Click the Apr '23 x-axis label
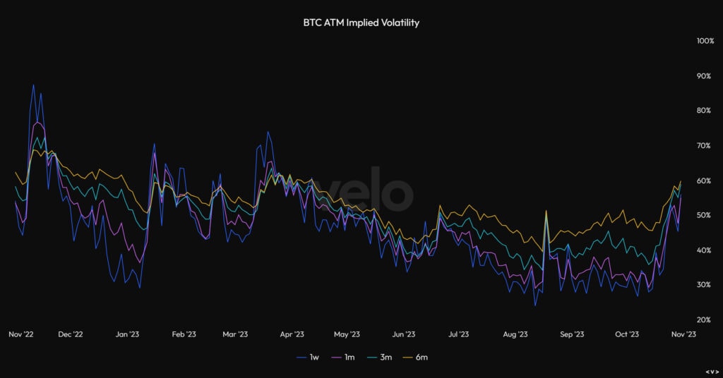Image resolution: width=723 pixels, height=378 pixels. 292,334
